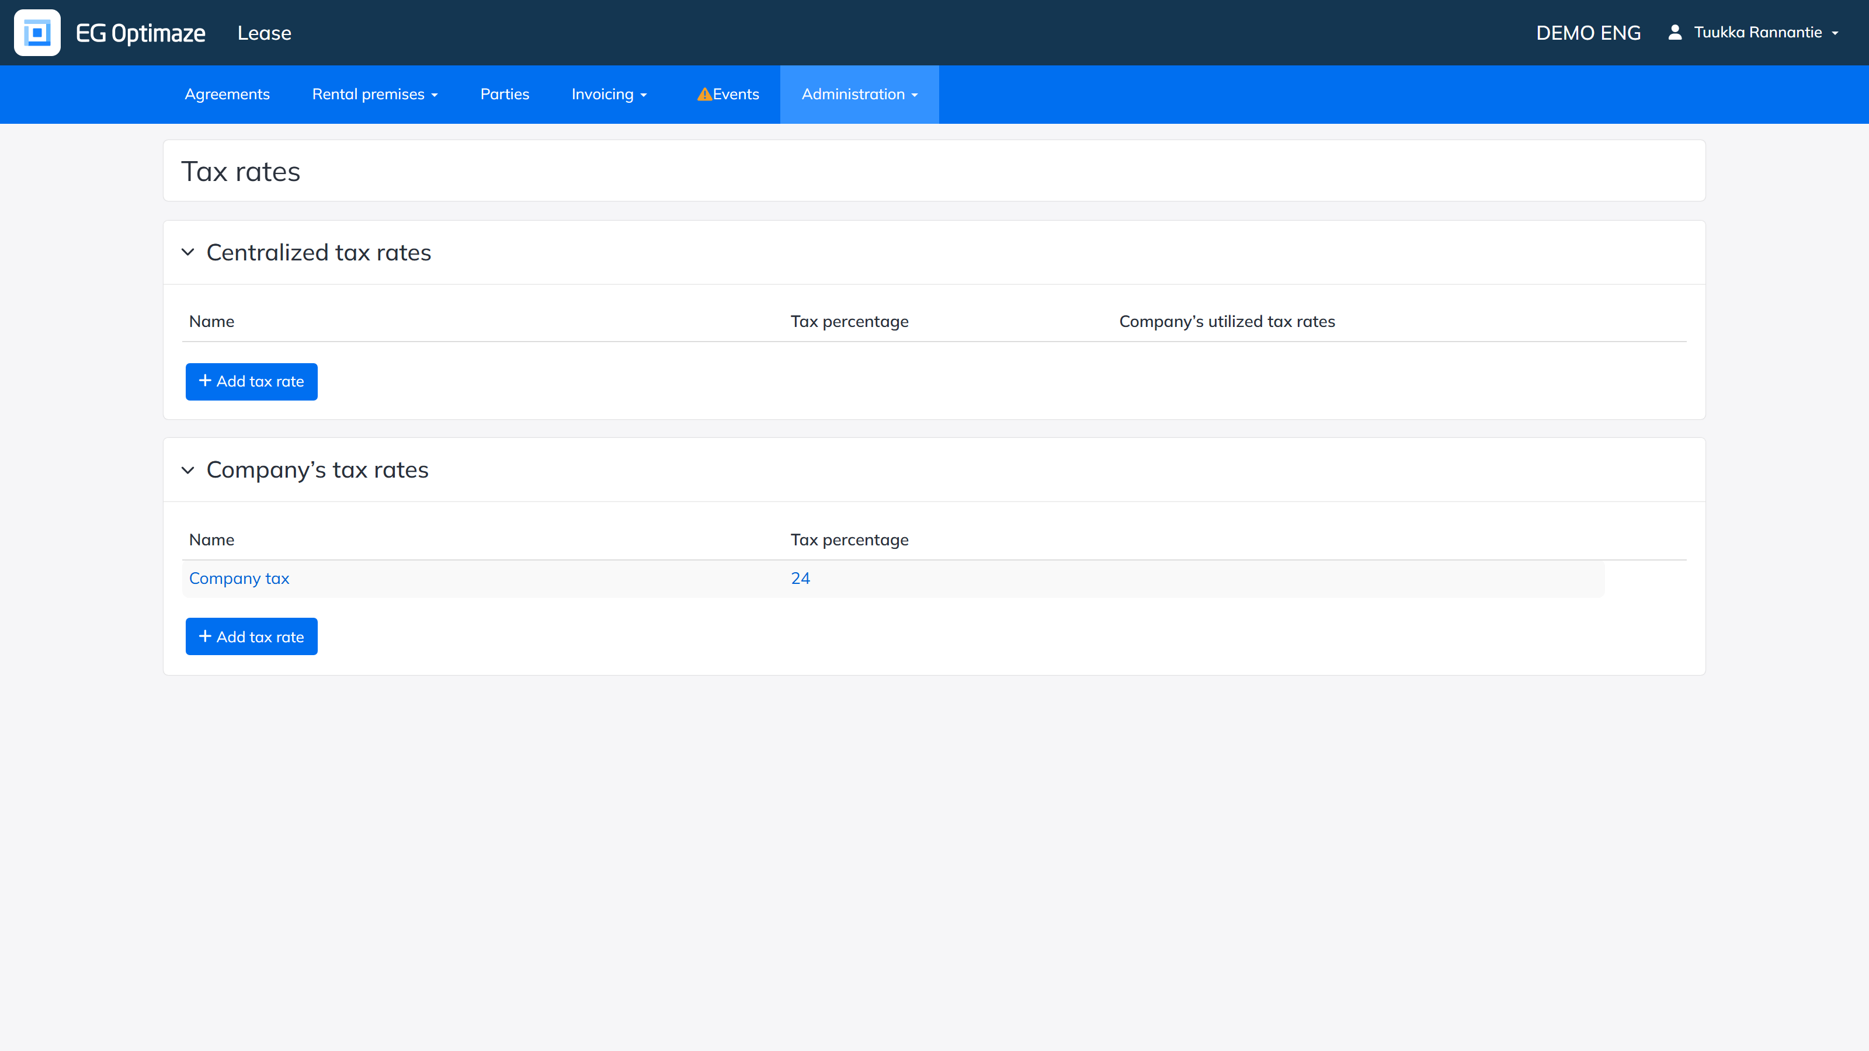The image size is (1869, 1051).
Task: Click the EG Optimaze brand name
Action: click(x=141, y=33)
